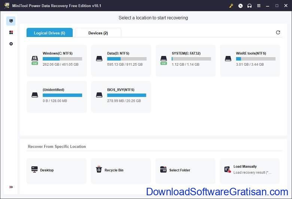This screenshot has height=199, width=292.
Task: Open the four-squares utilities icon in sidebar
Action: coord(11,32)
